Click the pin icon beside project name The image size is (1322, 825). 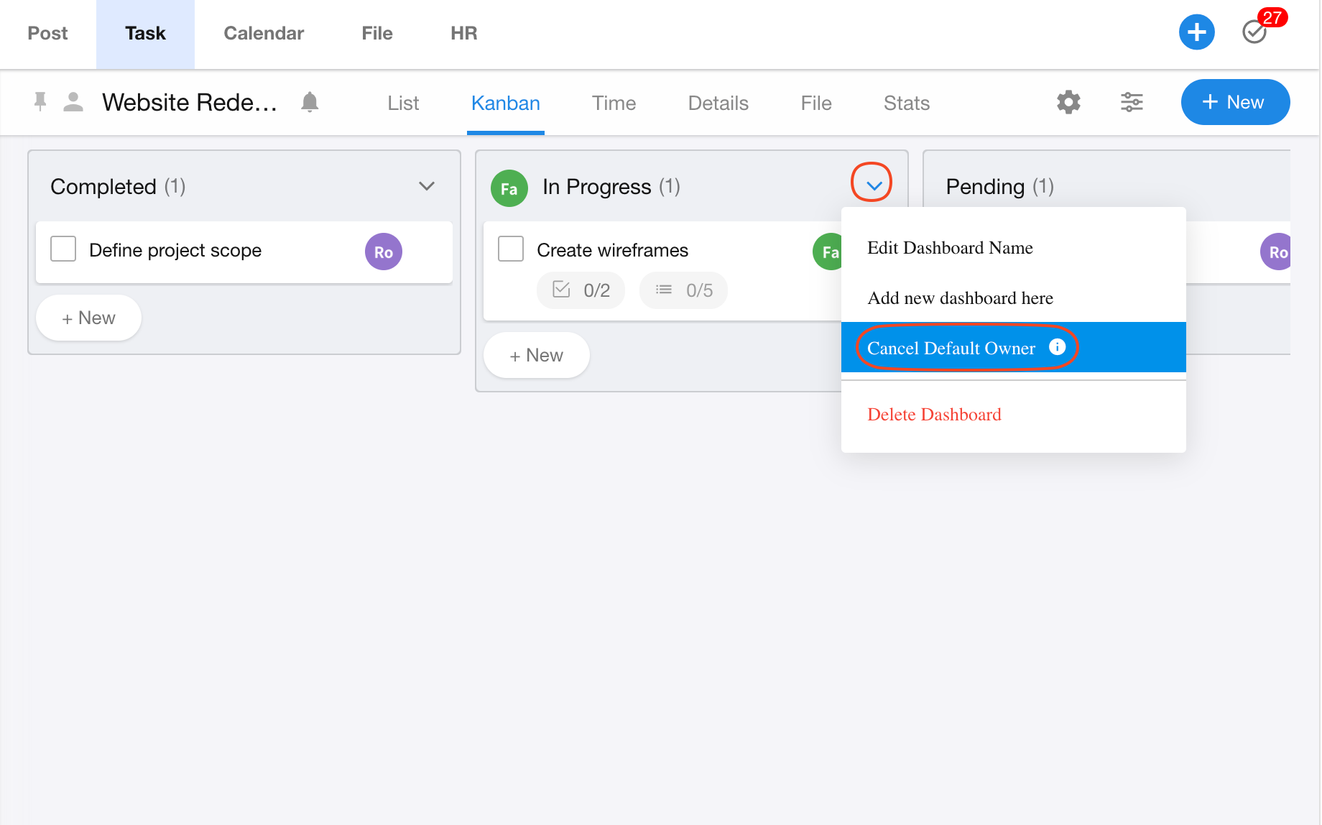(x=40, y=102)
